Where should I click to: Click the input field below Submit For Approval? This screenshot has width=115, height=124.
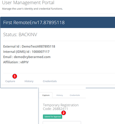[62, 122]
